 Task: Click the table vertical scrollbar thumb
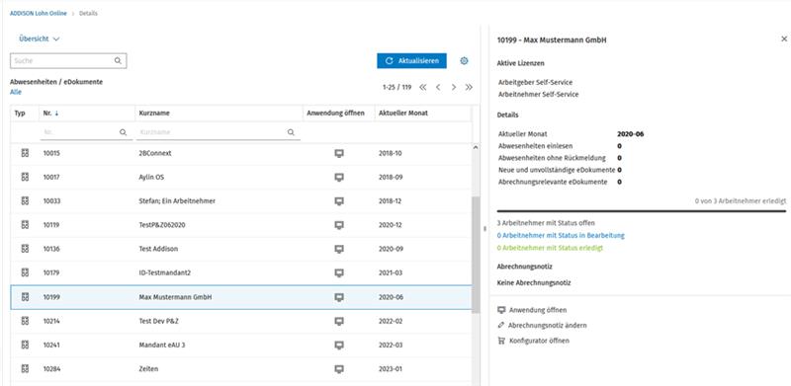[x=476, y=255]
